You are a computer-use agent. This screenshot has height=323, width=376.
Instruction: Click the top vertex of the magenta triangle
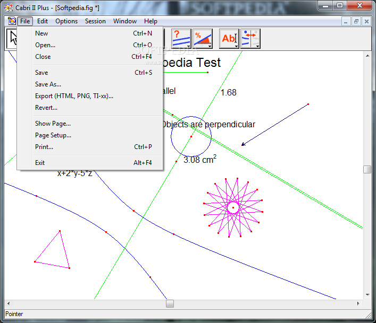(60, 231)
